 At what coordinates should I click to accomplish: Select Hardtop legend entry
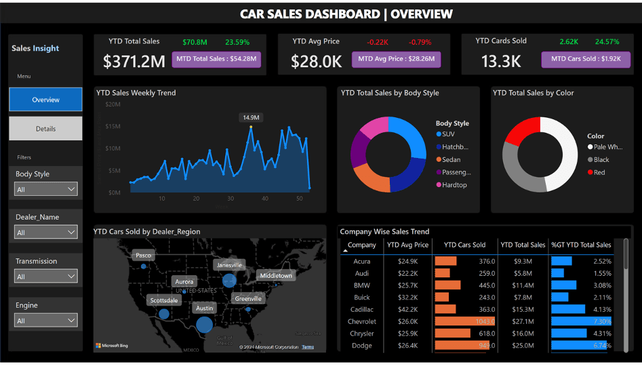coord(452,185)
